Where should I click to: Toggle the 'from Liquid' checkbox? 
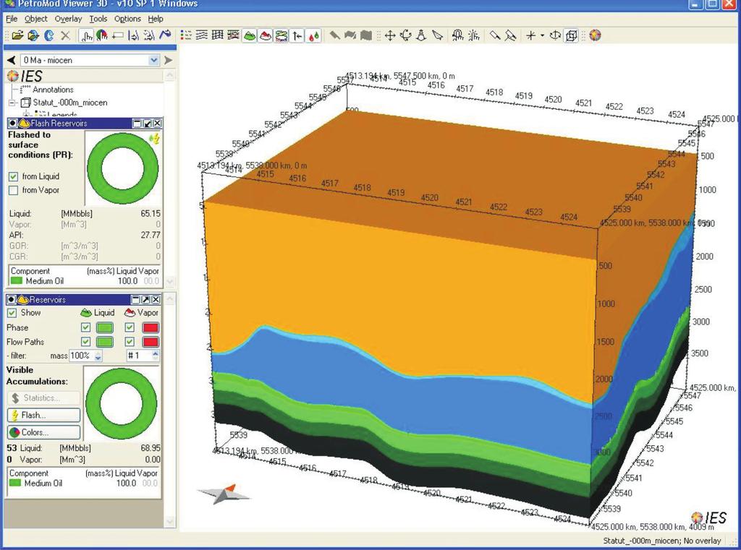click(x=13, y=176)
